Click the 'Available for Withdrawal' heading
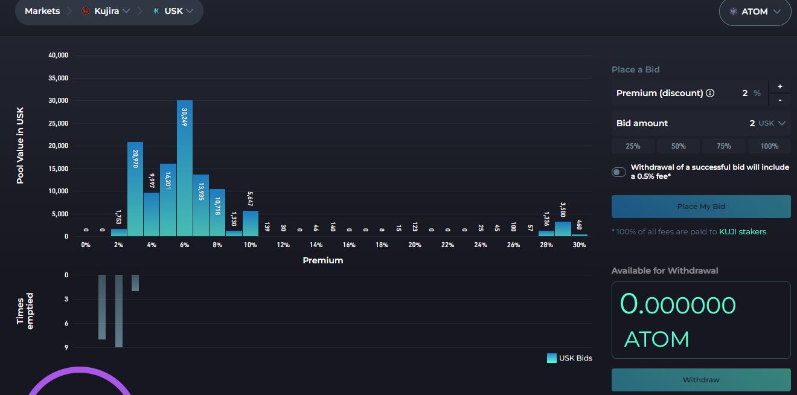Image resolution: width=797 pixels, height=395 pixels. pos(665,271)
